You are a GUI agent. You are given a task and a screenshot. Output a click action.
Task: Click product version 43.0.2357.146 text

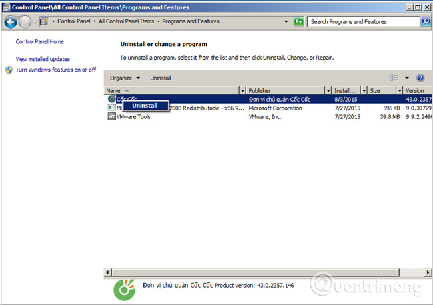click(276, 286)
